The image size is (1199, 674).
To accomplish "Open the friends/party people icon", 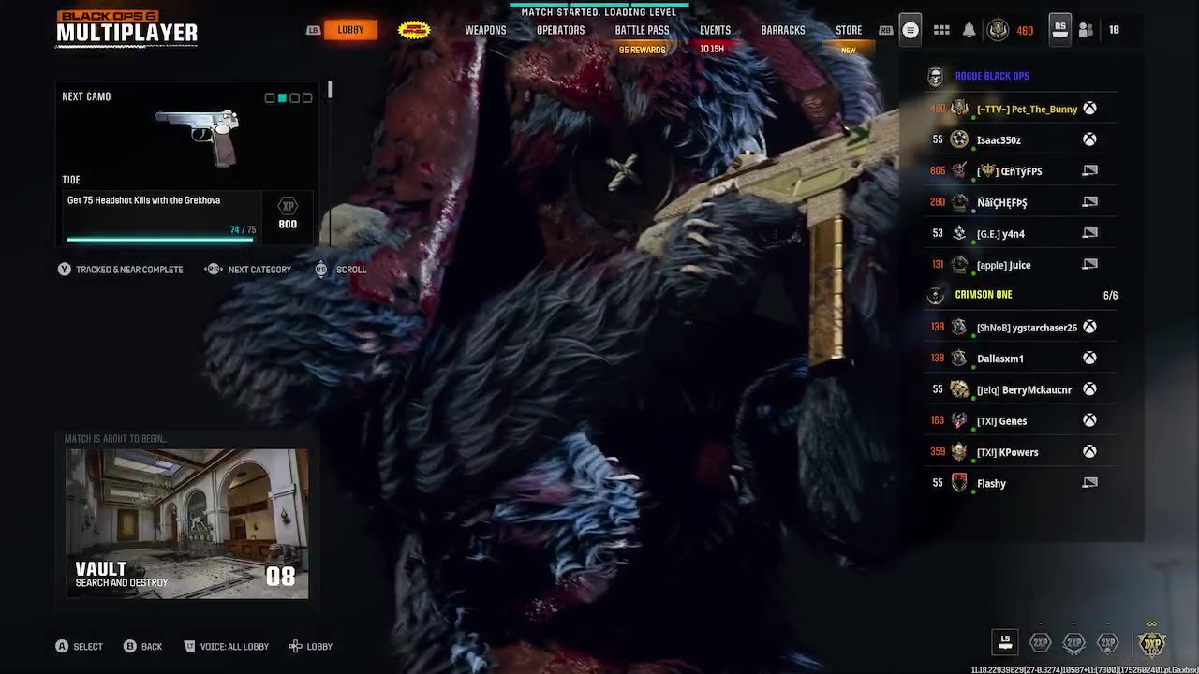I will tap(1086, 30).
